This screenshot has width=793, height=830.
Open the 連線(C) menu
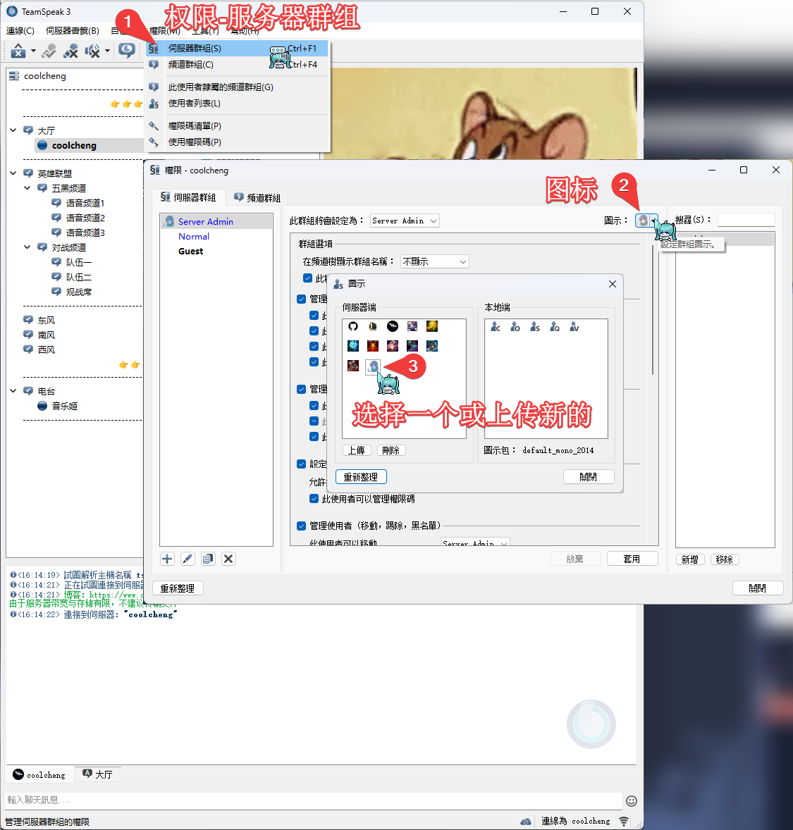click(20, 31)
